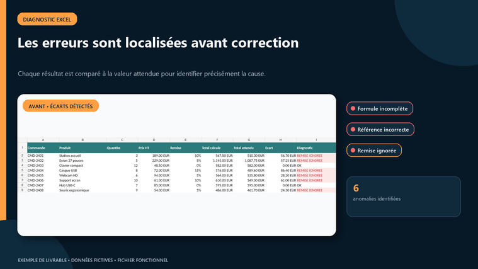The image size is (478, 269).
Task: Select spreadsheet column F header
Action: (x=217, y=140)
